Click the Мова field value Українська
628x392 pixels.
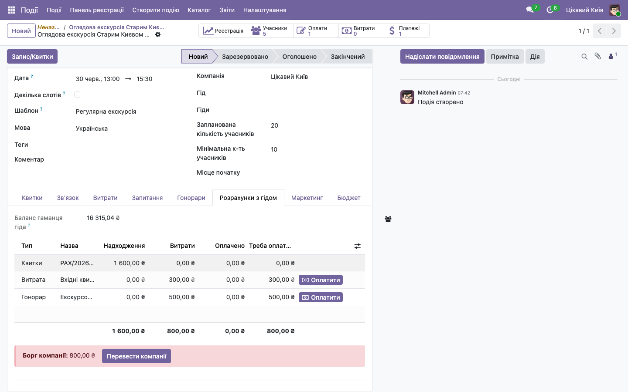92,128
